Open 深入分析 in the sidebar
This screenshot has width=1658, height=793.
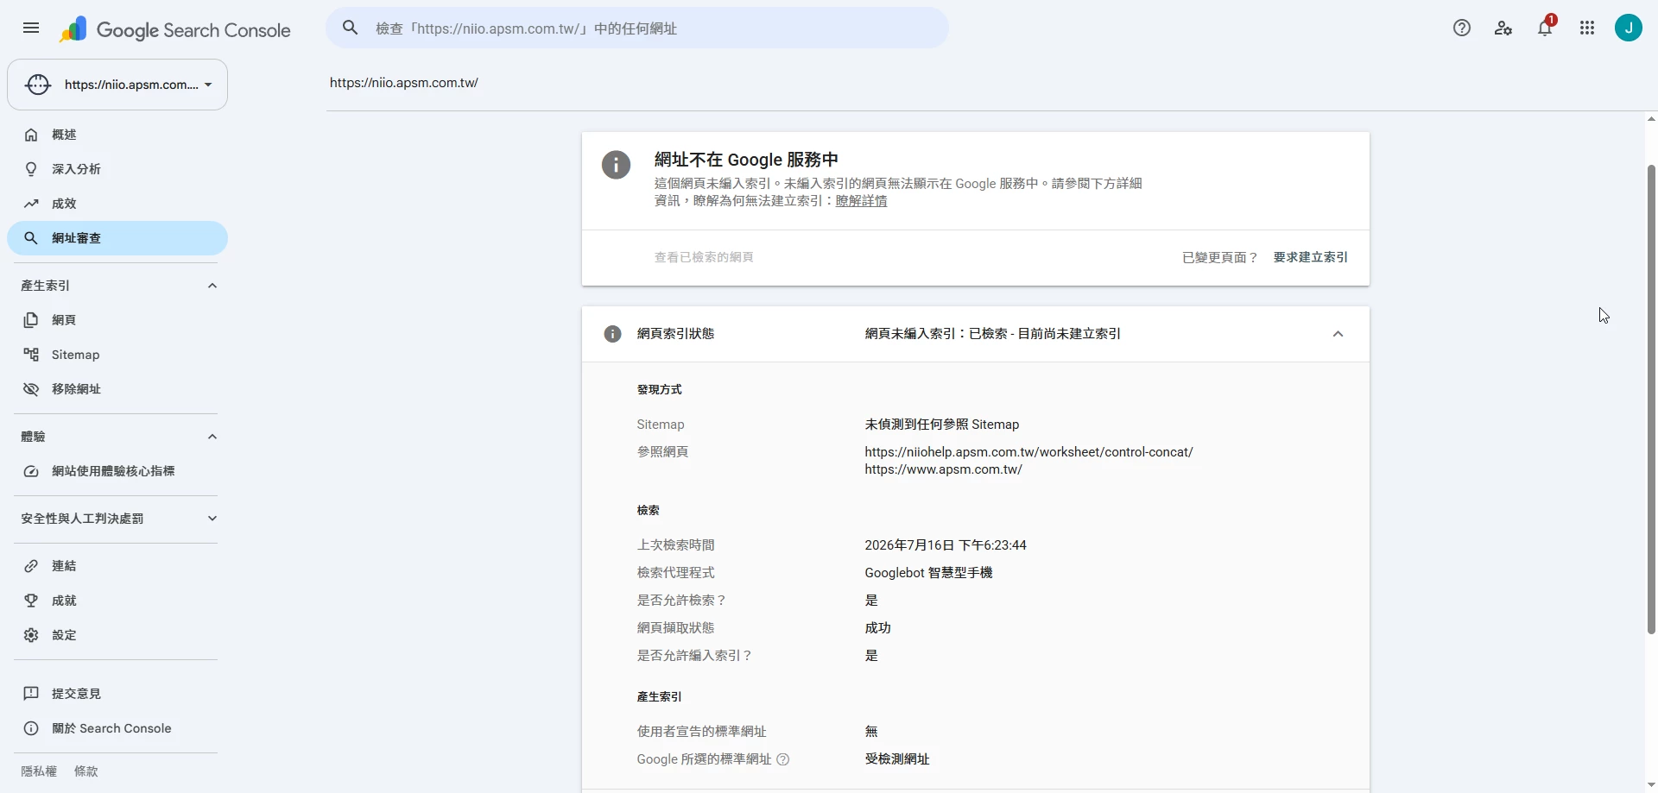[117, 169]
